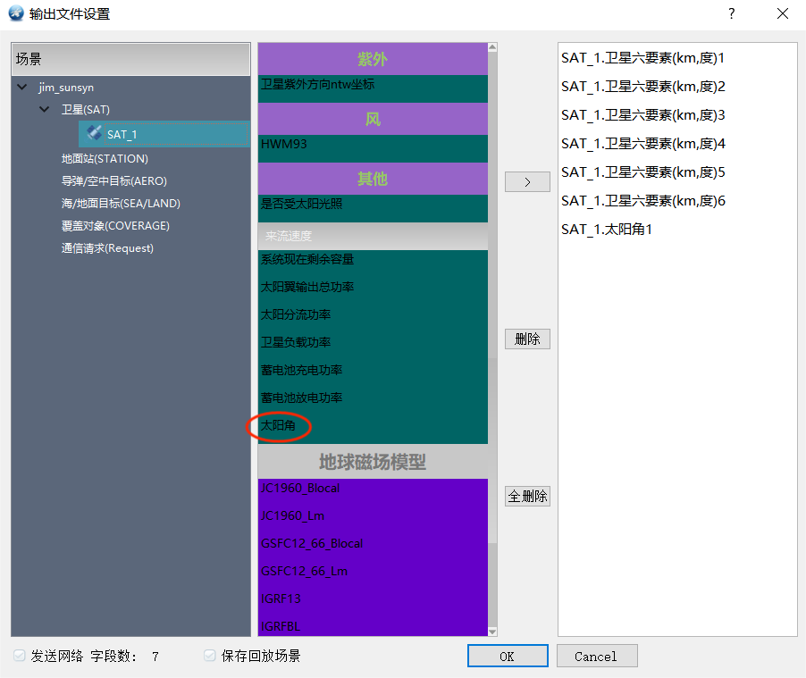Image resolution: width=806 pixels, height=678 pixels.
Task: Click the help question mark icon
Action: click(731, 13)
